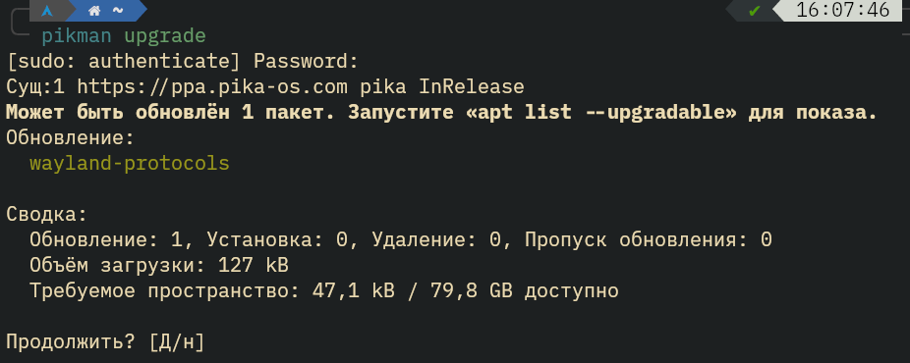Click the apt list --upgradable text
Viewport: 910px width, 363px height.
600,112
